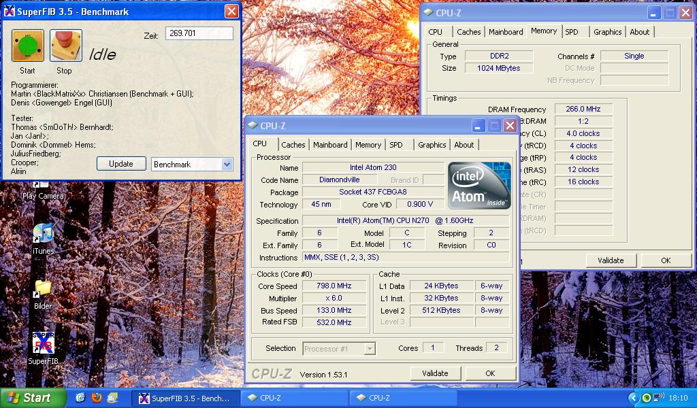This screenshot has height=408, width=697.
Task: Switch to second CPU-Z taskbar button
Action: tap(403, 398)
